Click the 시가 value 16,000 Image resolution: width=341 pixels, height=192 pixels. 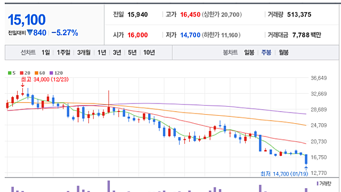pyautogui.click(x=137, y=35)
